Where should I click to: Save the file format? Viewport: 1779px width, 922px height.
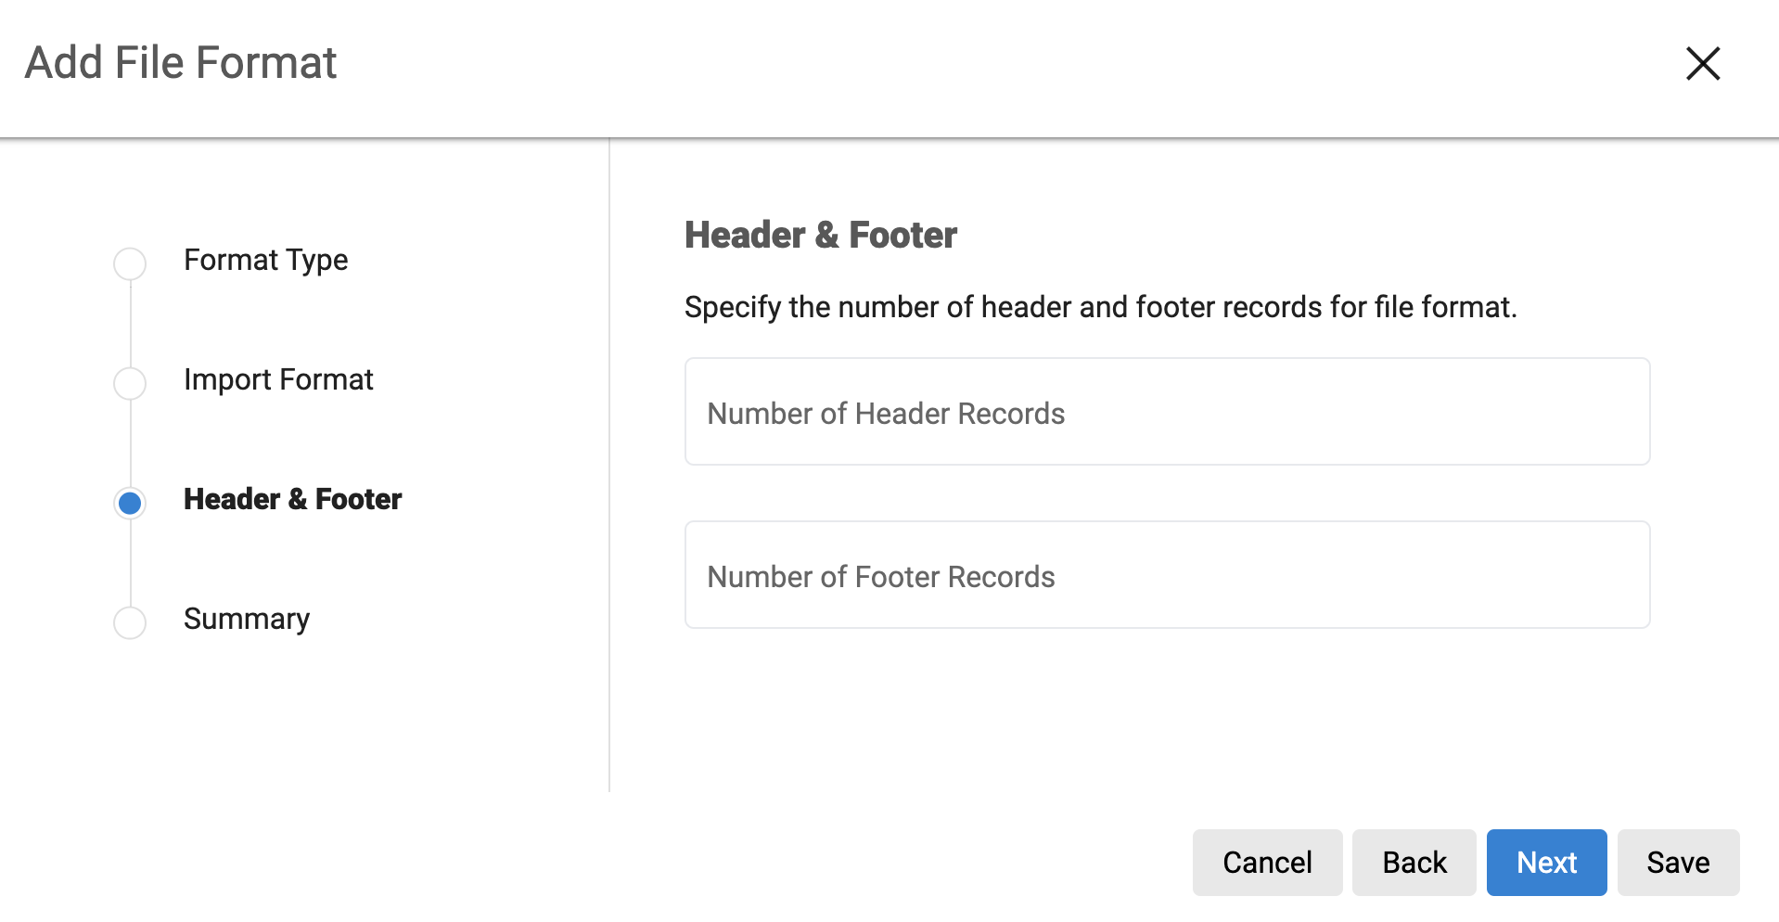1678,863
